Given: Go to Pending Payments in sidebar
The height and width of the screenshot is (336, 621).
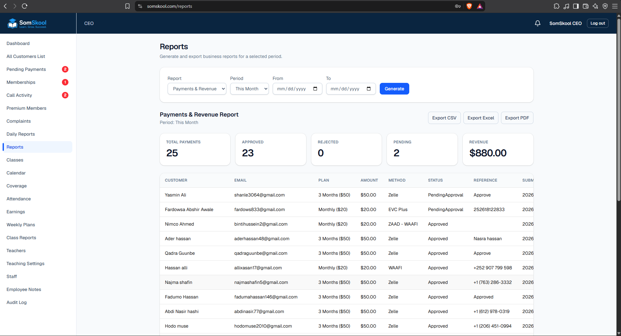Looking at the screenshot, I should click(x=38, y=69).
